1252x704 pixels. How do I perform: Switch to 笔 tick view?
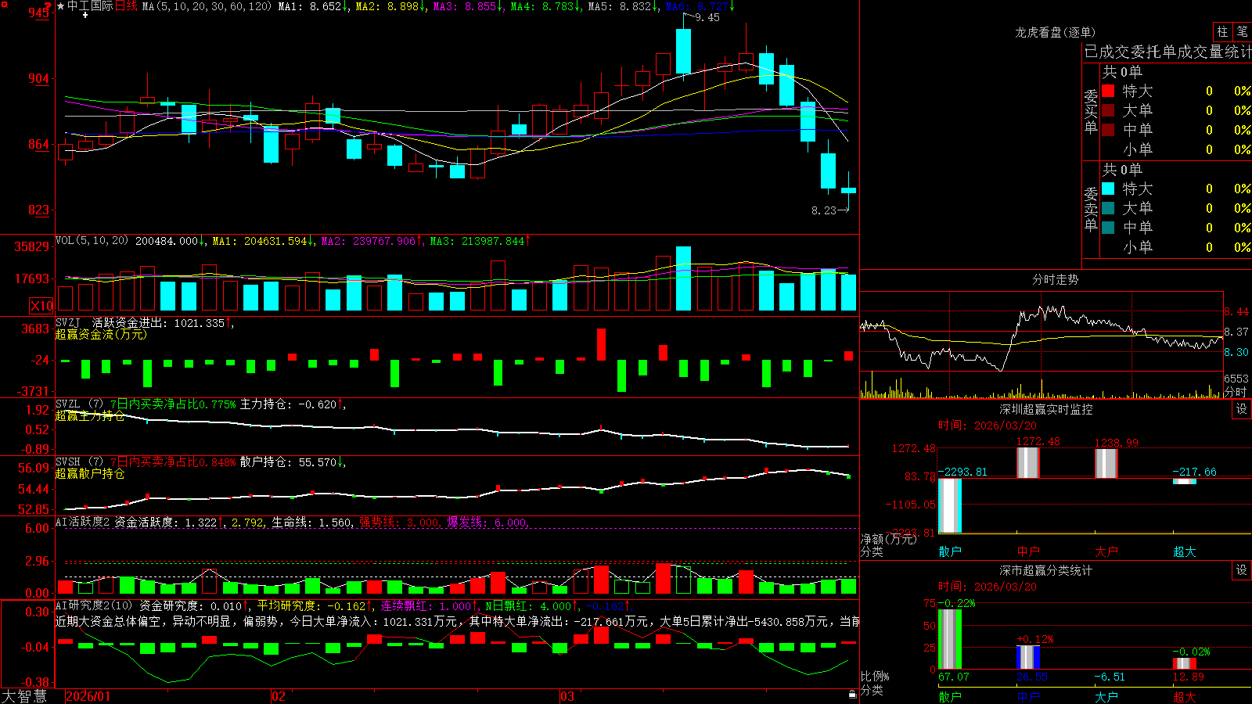(1243, 31)
